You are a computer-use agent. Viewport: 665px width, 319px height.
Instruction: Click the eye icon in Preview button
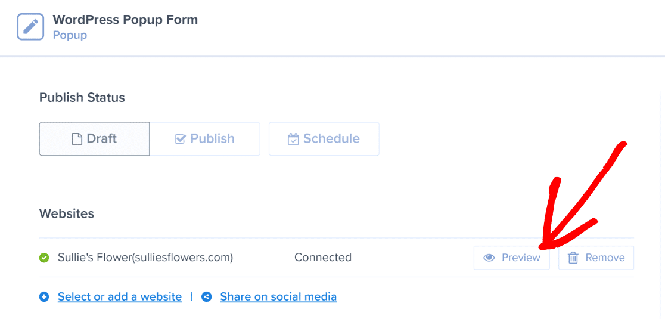489,258
